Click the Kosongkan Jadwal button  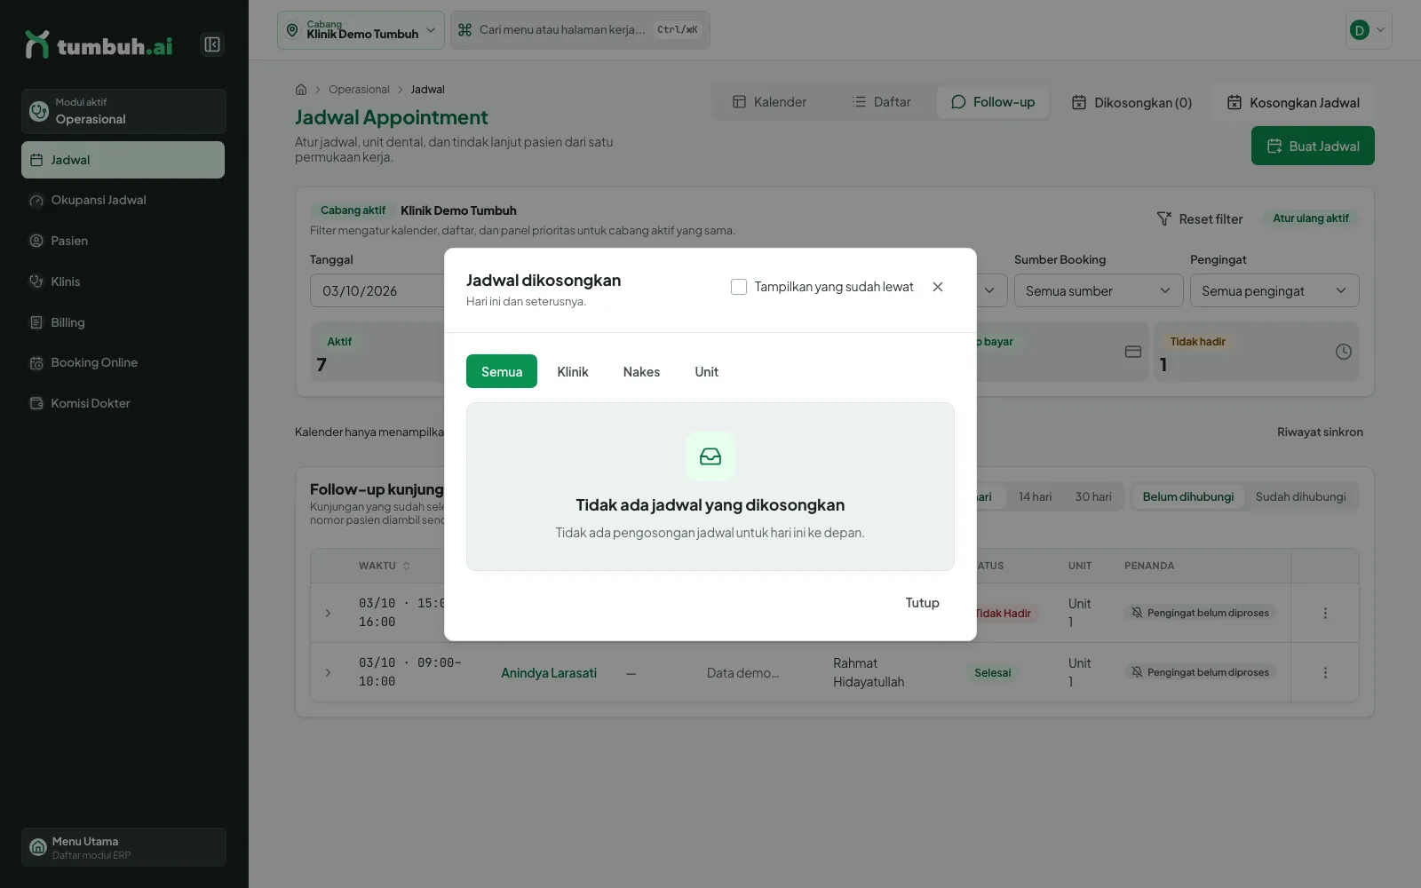(1294, 103)
